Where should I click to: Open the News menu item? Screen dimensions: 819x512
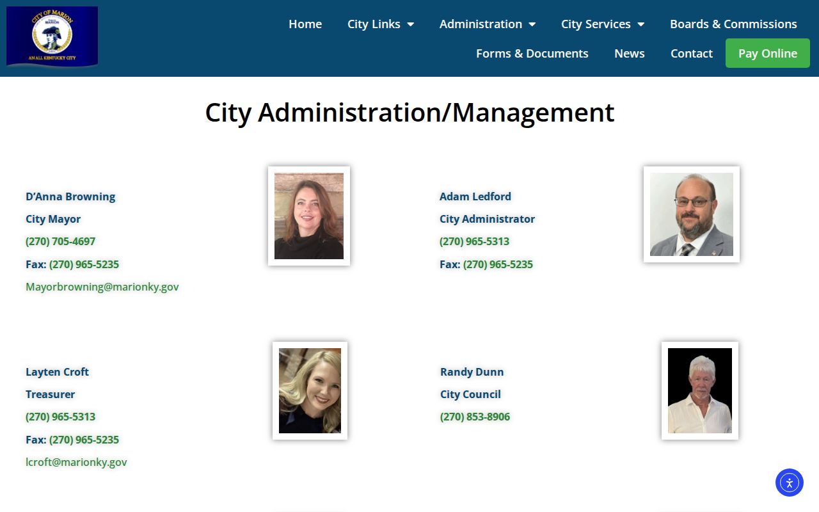click(x=630, y=54)
